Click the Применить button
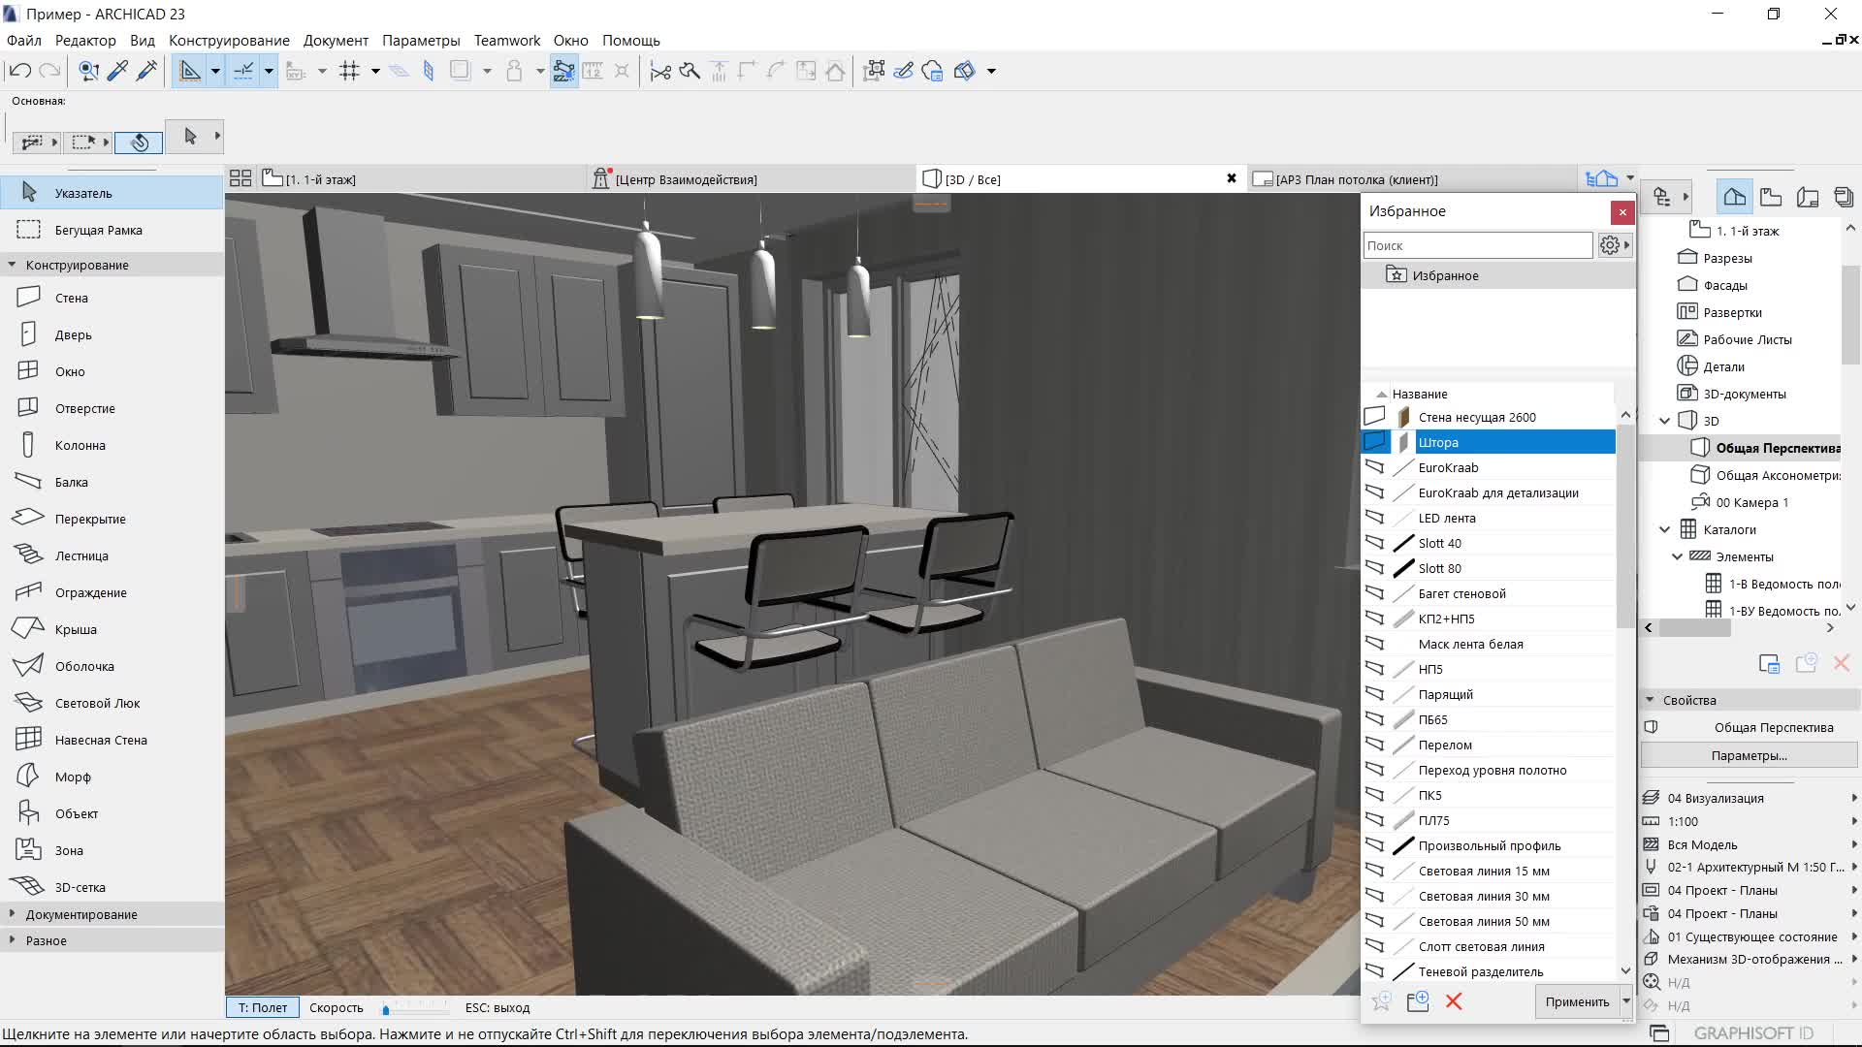Viewport: 1862px width, 1047px height. click(x=1577, y=1001)
